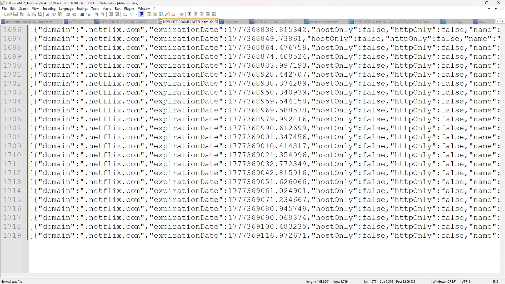Toggle the Monitoring eye icon
The image size is (505, 284).
[x=181, y=14]
